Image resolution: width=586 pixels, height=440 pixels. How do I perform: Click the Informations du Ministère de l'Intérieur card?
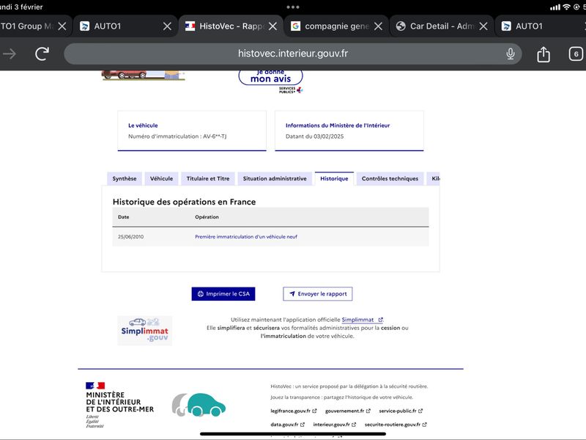(x=349, y=131)
